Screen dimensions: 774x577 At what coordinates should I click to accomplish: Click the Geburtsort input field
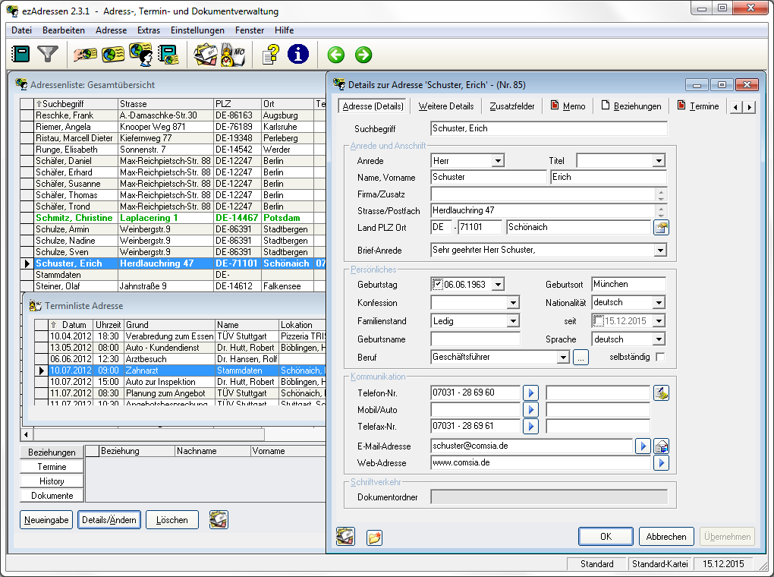click(x=628, y=285)
